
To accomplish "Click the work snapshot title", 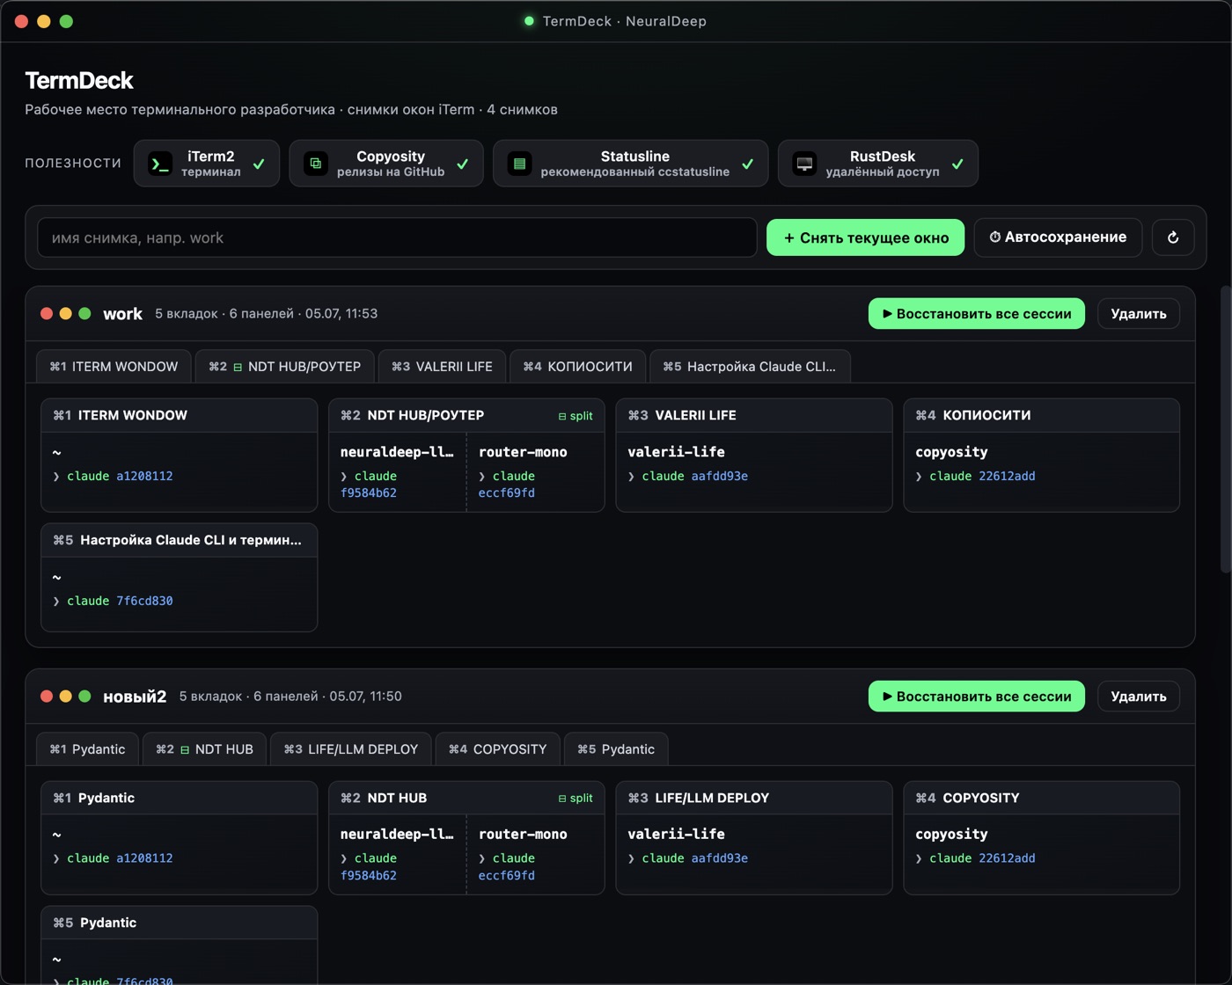I will (122, 314).
